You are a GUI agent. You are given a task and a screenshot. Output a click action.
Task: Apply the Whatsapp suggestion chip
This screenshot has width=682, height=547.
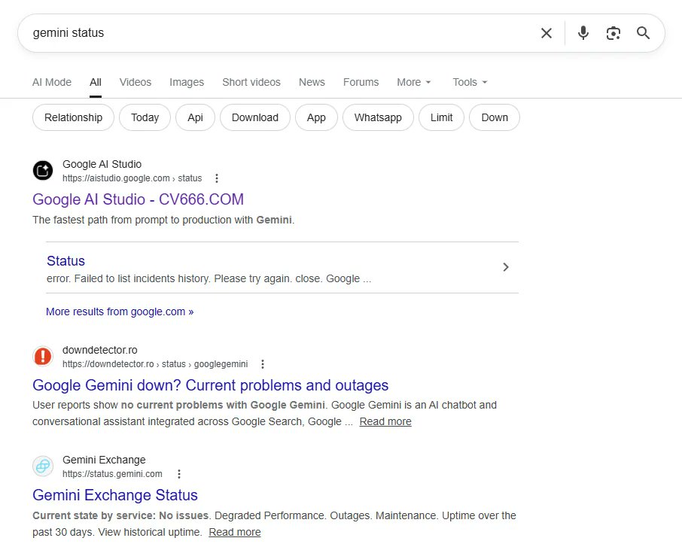[x=378, y=117]
